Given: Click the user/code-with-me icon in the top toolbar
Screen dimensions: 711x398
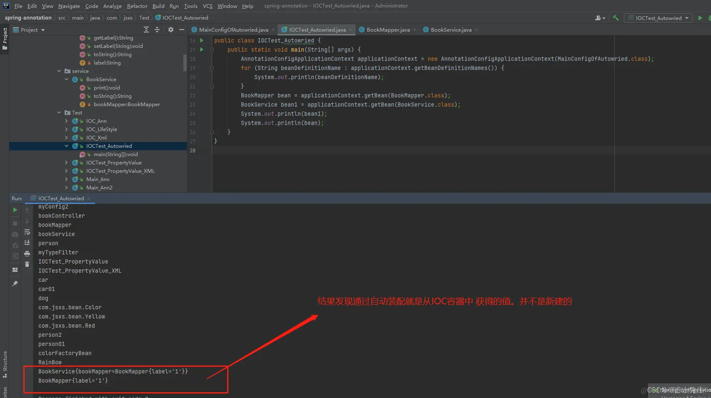Looking at the screenshot, I should tap(600, 18).
